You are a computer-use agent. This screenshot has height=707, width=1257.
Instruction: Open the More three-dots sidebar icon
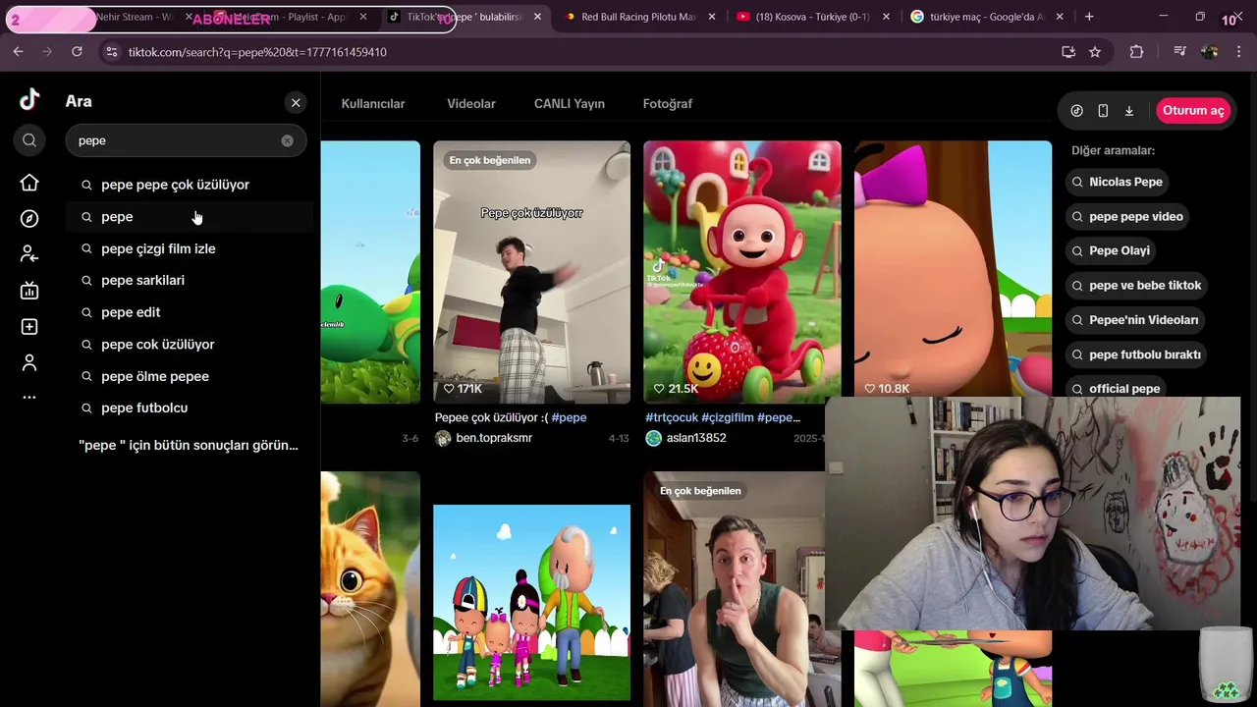(x=29, y=398)
